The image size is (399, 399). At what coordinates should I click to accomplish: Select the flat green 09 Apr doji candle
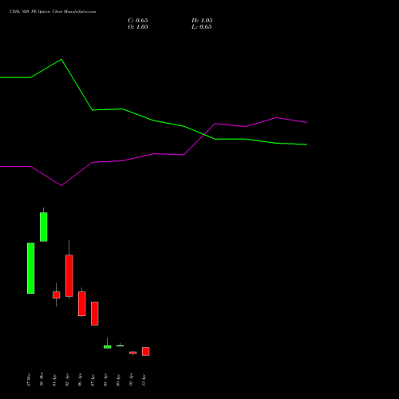(x=120, y=346)
